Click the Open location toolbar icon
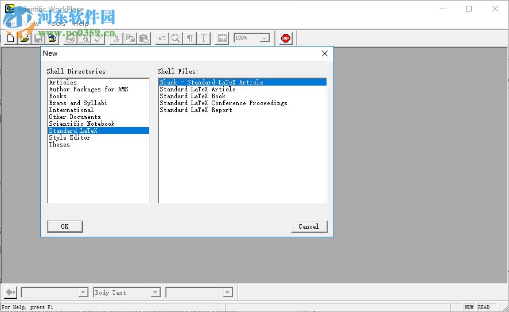This screenshot has height=312, width=509. [52, 38]
